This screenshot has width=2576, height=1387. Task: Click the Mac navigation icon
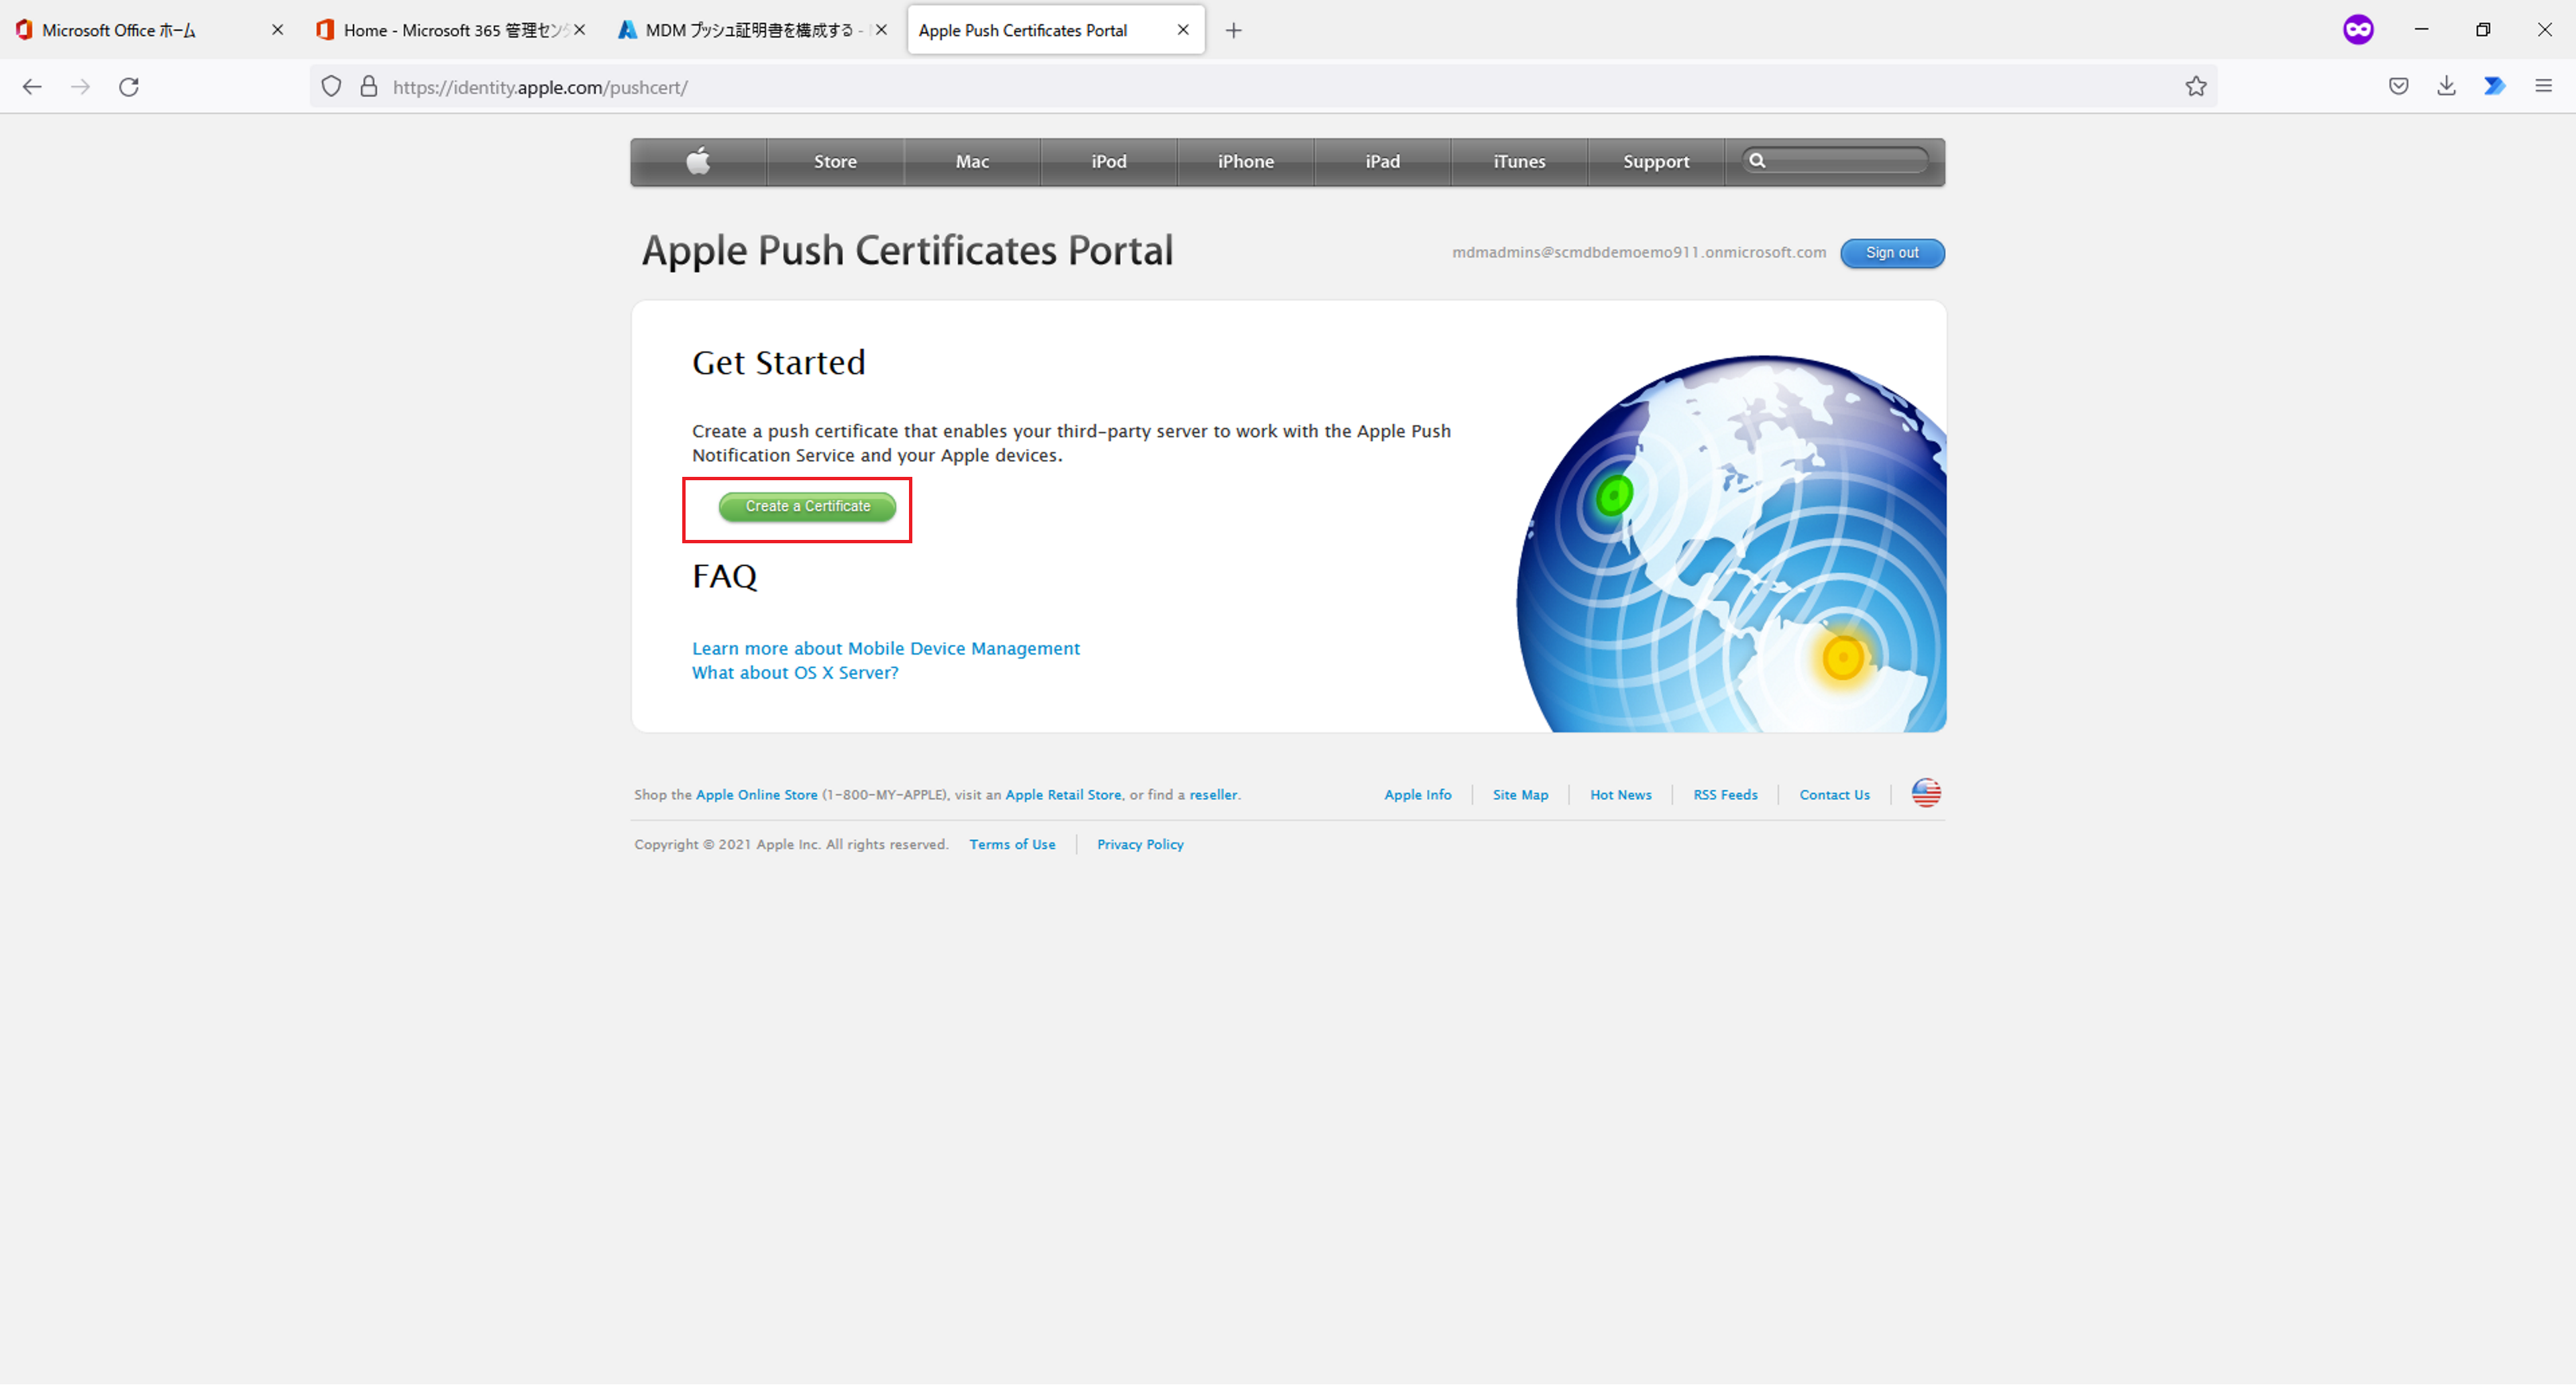(x=972, y=159)
